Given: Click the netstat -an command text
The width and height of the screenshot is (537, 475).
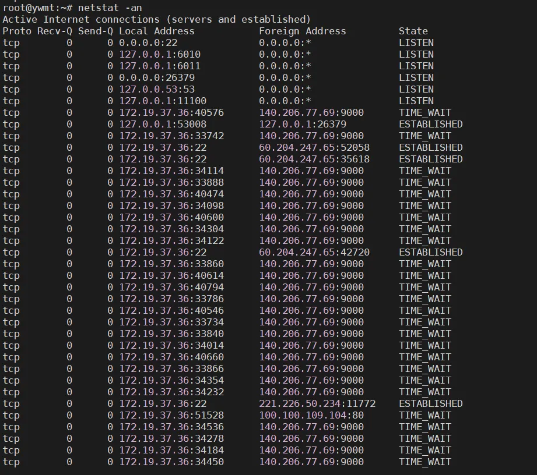Looking at the screenshot, I should (110, 8).
